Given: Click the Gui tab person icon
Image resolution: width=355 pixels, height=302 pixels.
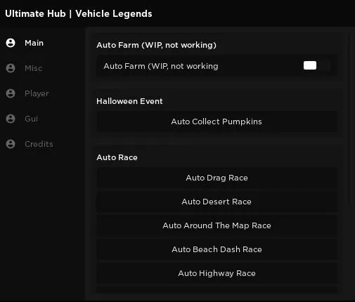Looking at the screenshot, I should tap(11, 119).
